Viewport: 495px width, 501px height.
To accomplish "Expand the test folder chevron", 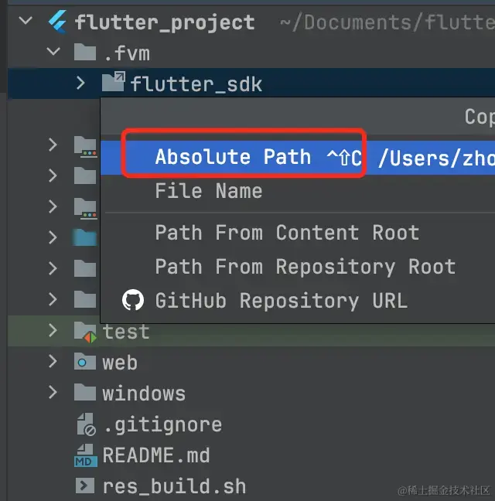I will click(53, 330).
